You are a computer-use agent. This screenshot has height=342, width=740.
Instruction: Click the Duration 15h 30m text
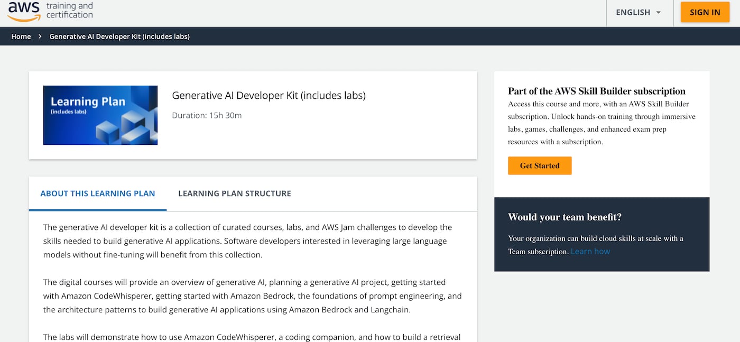pyautogui.click(x=207, y=115)
